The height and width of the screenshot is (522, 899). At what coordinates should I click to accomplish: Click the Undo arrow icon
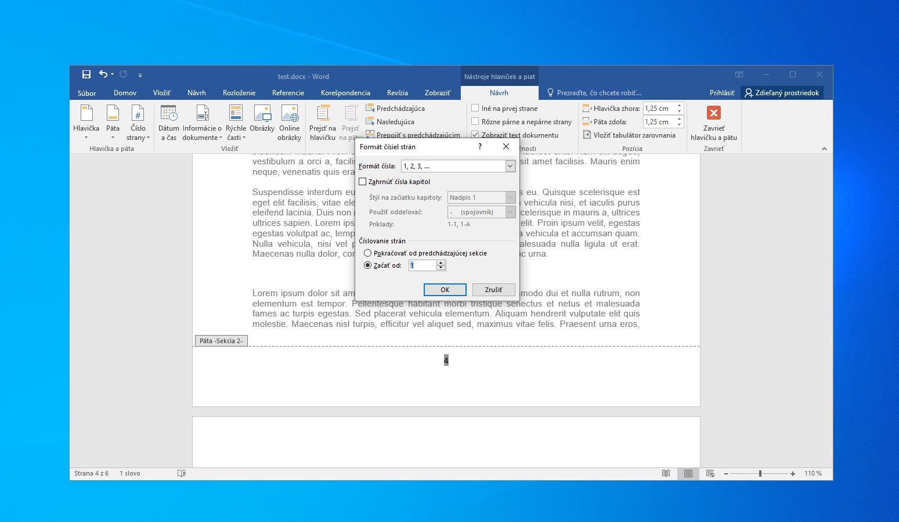point(103,74)
